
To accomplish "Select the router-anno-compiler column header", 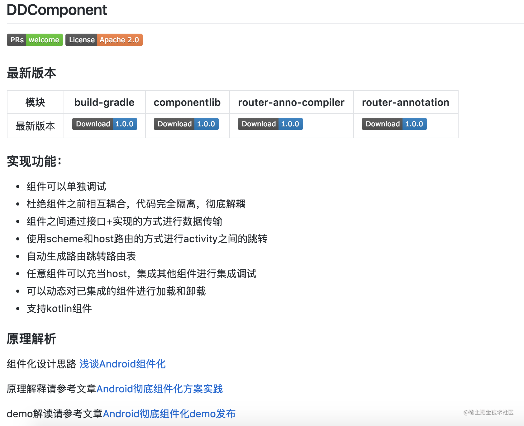I will pyautogui.click(x=292, y=102).
